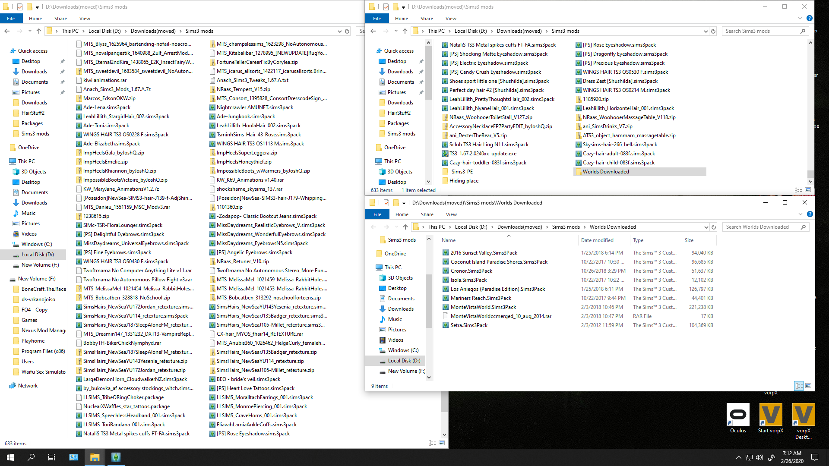
Task: Show hidden system tray icons
Action: tap(738, 457)
